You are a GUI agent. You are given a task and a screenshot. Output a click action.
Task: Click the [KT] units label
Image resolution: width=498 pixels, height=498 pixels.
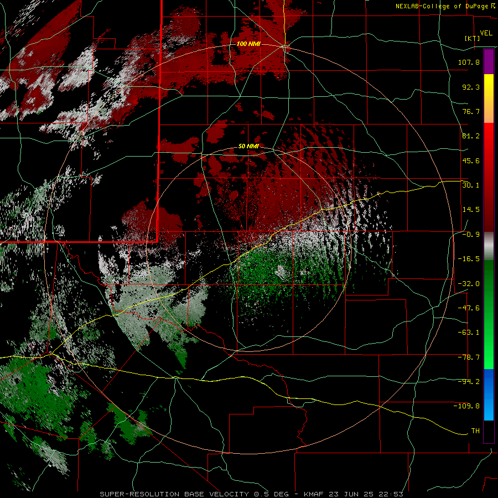click(x=473, y=38)
